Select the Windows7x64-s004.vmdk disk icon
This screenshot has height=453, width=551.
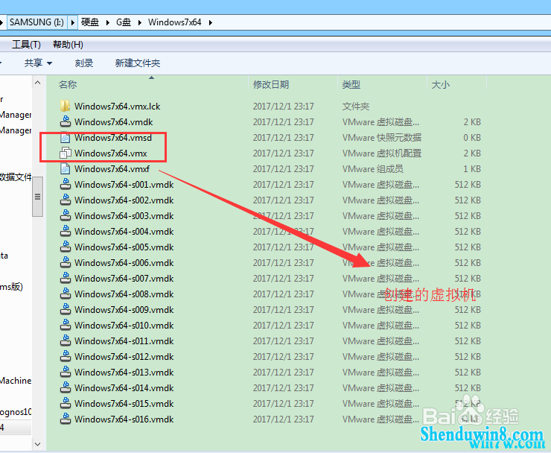(65, 232)
